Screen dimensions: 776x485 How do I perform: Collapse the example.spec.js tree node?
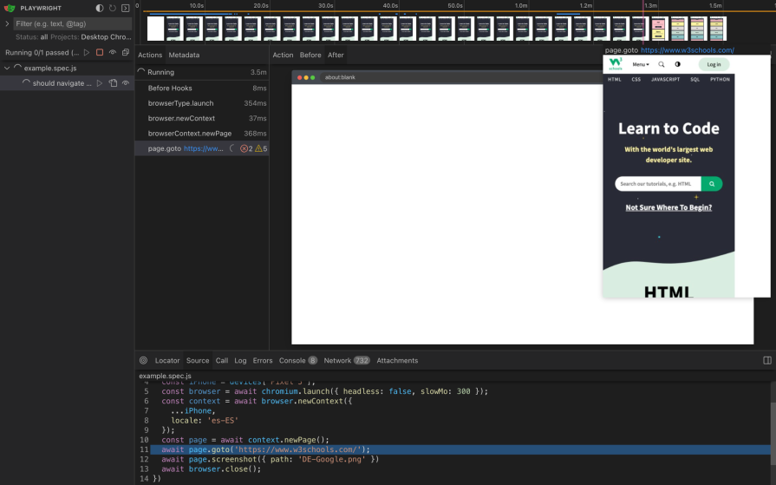pyautogui.click(x=7, y=68)
